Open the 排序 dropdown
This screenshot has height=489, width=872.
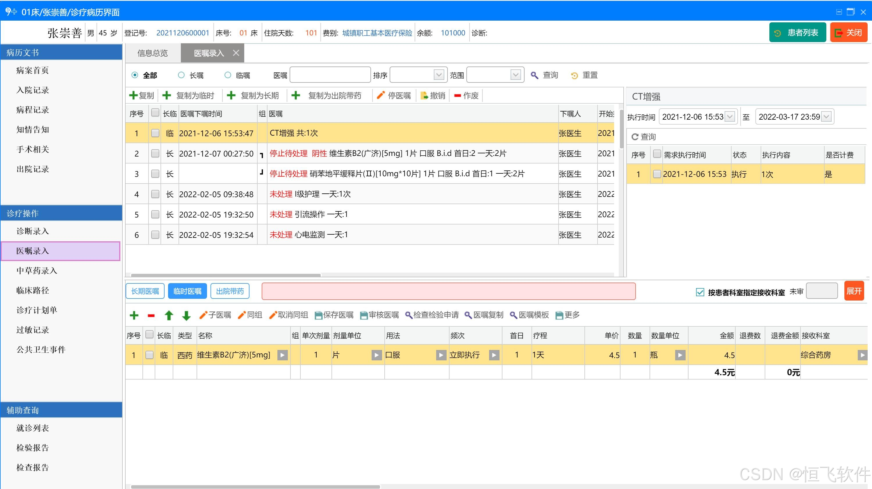point(439,75)
